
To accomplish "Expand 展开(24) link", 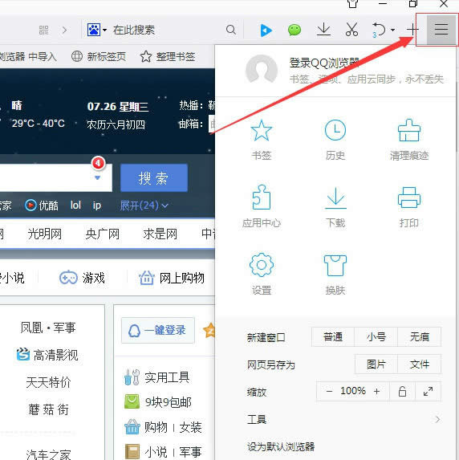I will click(144, 206).
